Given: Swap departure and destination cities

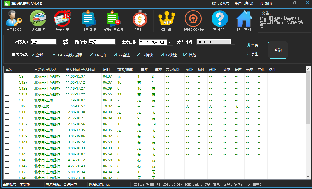Looking at the screenshot, I should pyautogui.click(x=65, y=42).
